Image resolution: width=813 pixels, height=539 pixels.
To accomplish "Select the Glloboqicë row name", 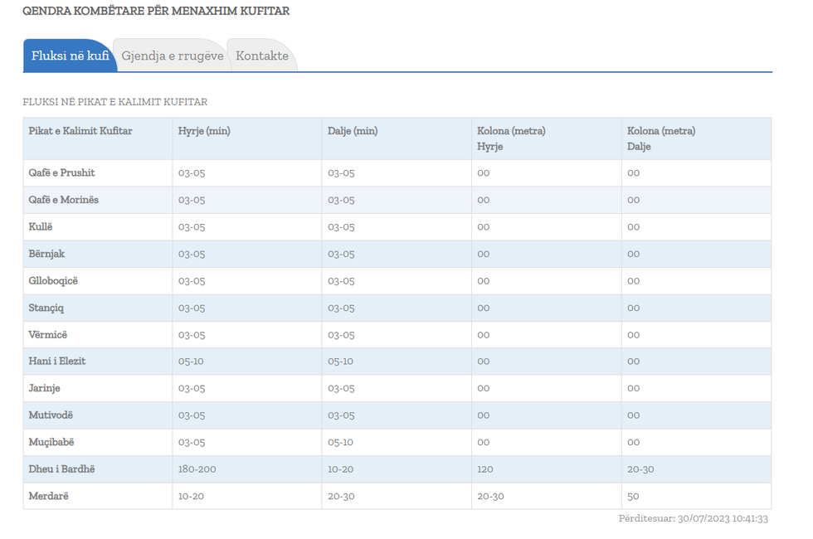I will pos(53,281).
